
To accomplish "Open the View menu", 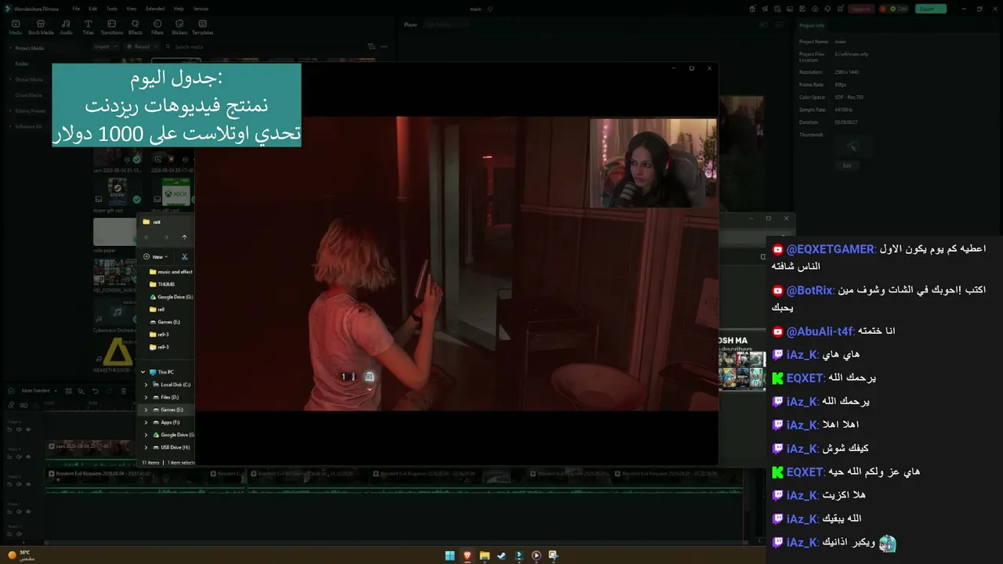I will pyautogui.click(x=131, y=9).
